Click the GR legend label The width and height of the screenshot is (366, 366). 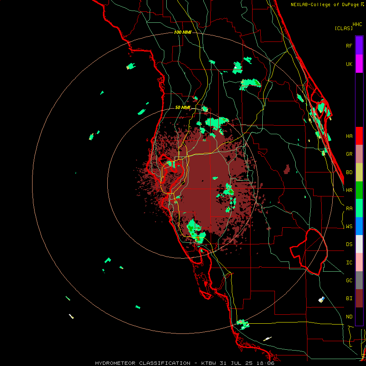[x=349, y=154]
